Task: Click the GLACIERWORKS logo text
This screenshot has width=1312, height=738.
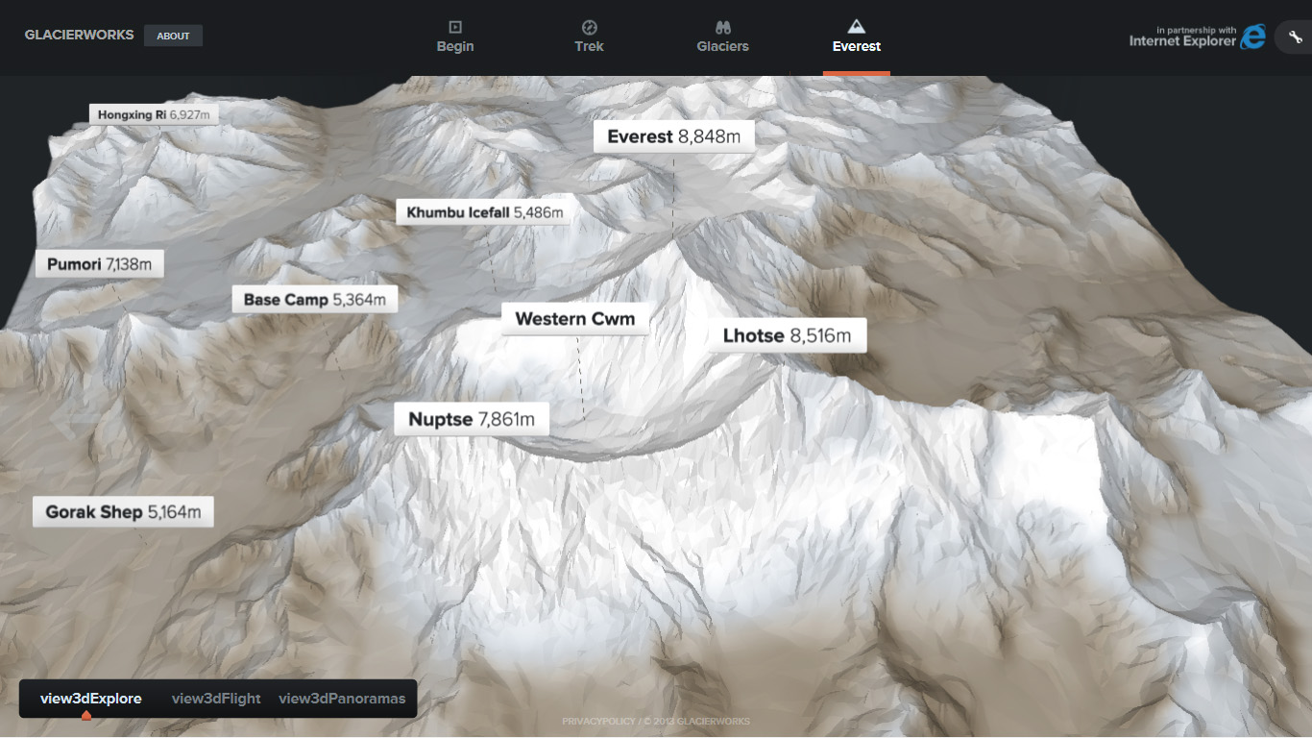Action: pyautogui.click(x=80, y=36)
